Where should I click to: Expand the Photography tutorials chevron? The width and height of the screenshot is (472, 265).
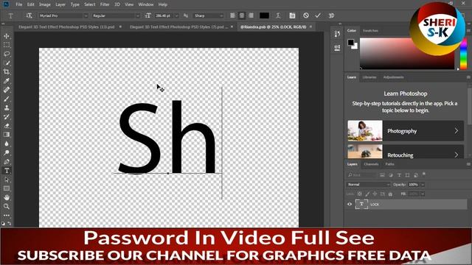(457, 131)
